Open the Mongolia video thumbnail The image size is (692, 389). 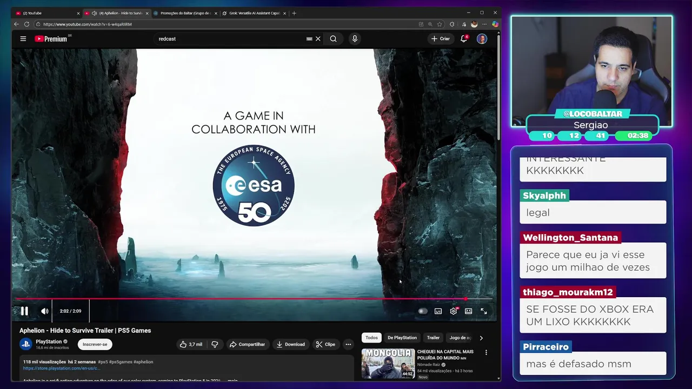[388, 363]
